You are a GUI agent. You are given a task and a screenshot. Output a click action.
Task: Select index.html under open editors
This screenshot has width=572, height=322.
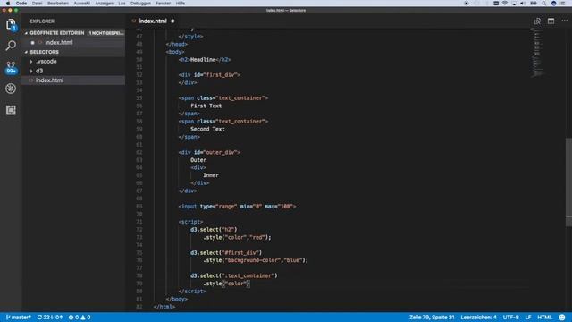pos(58,42)
